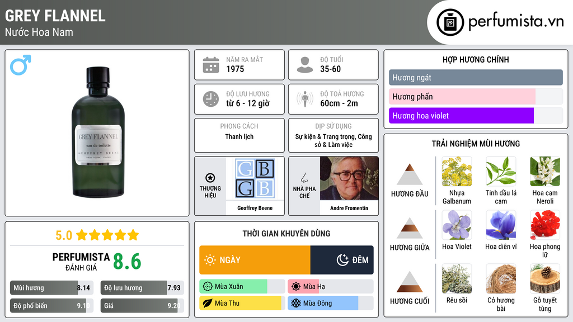
Task: Click the blue Mùa Đông season bar
Action: pos(330,303)
